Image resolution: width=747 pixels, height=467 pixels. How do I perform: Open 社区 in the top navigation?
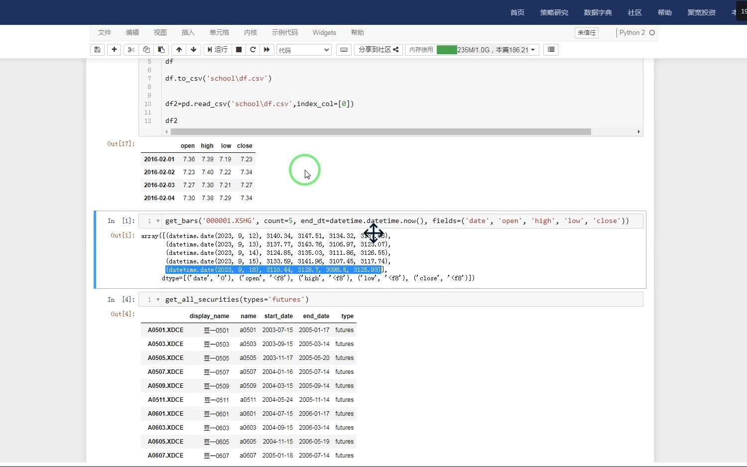[635, 12]
